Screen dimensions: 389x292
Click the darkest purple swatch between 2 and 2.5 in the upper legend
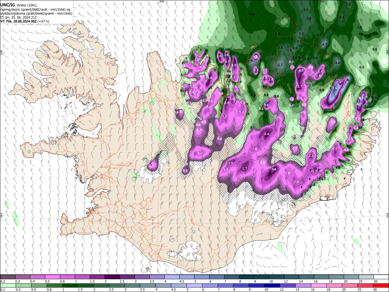click(112, 277)
